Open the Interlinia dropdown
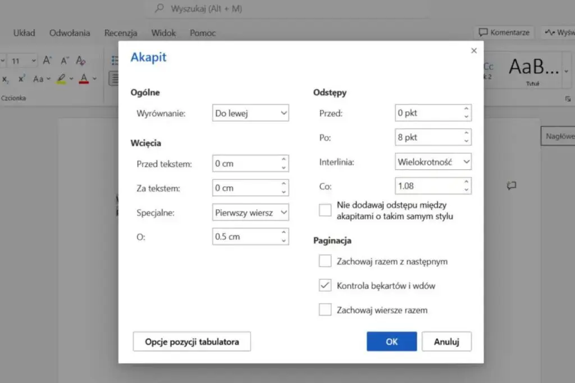The width and height of the screenshot is (575, 383). 433,161
